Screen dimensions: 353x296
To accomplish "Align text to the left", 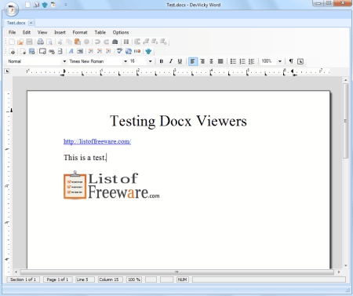I will coord(193,61).
